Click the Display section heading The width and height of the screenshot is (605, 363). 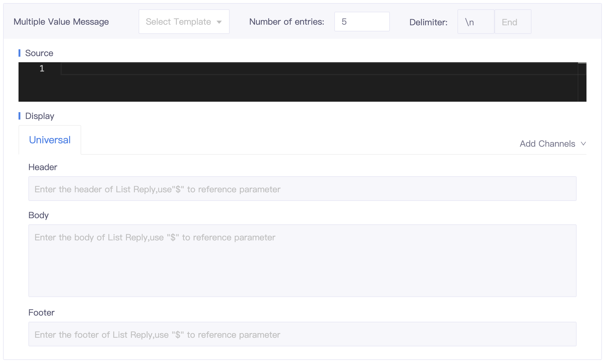[x=40, y=116]
